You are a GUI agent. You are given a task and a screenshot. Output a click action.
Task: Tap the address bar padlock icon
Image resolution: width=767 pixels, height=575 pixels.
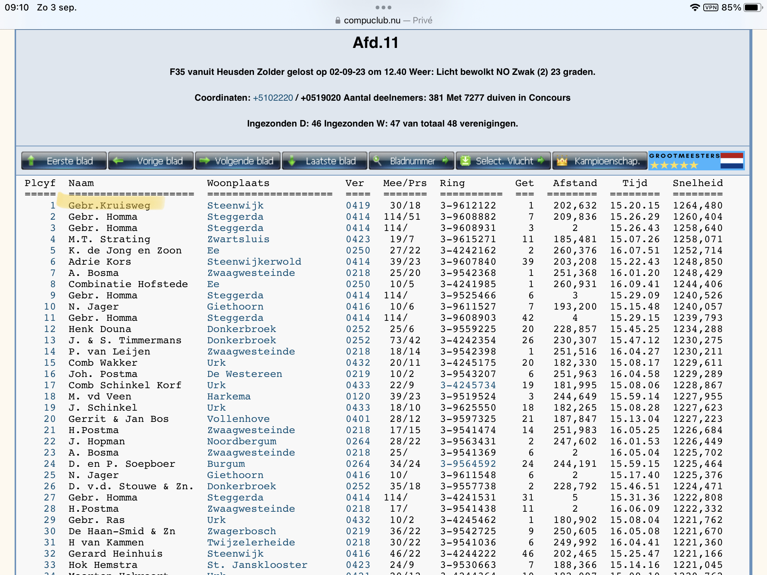pos(338,20)
